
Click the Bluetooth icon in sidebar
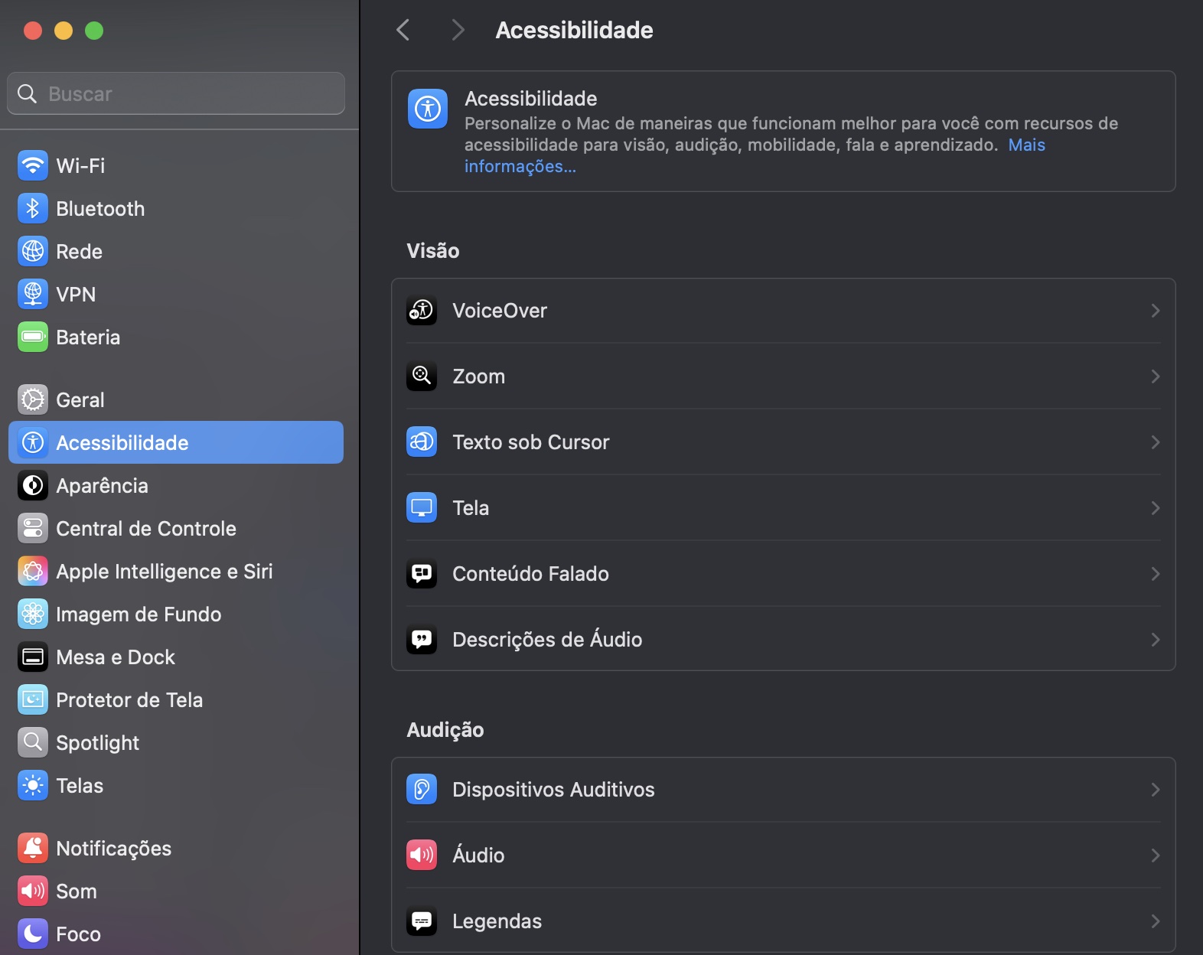[33, 209]
